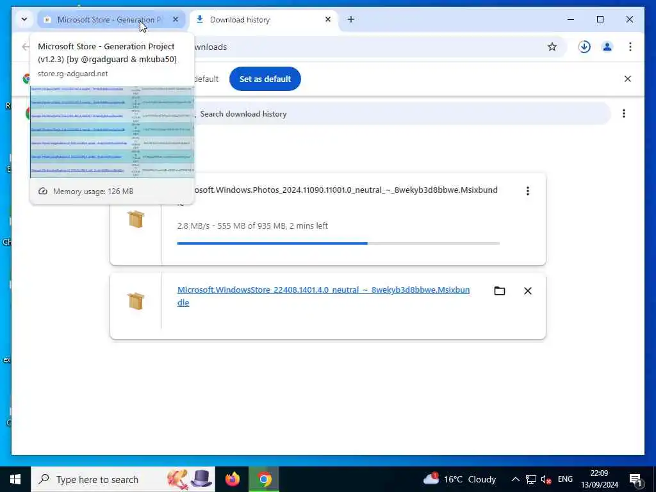This screenshot has height=492, width=656.
Task: Click the Chrome taskbar icon
Action: coord(264,479)
